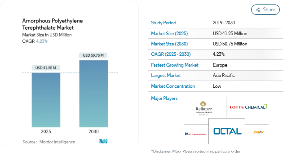Click the Major Players heading
Image resolution: width=283 pixels, height=162 pixels.
click(x=164, y=99)
